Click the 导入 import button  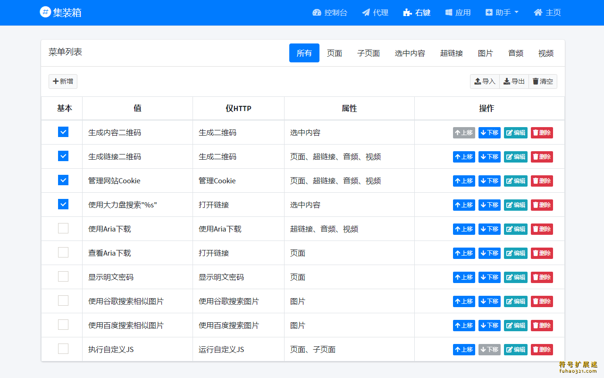coord(485,81)
